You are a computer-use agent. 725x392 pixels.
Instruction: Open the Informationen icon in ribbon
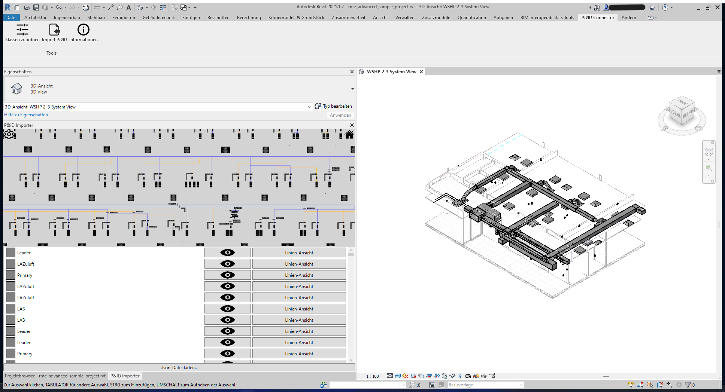(83, 30)
